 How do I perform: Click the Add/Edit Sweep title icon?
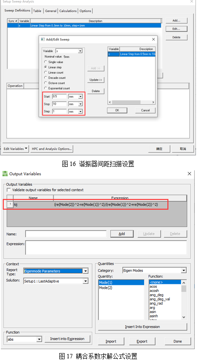coord(43,39)
